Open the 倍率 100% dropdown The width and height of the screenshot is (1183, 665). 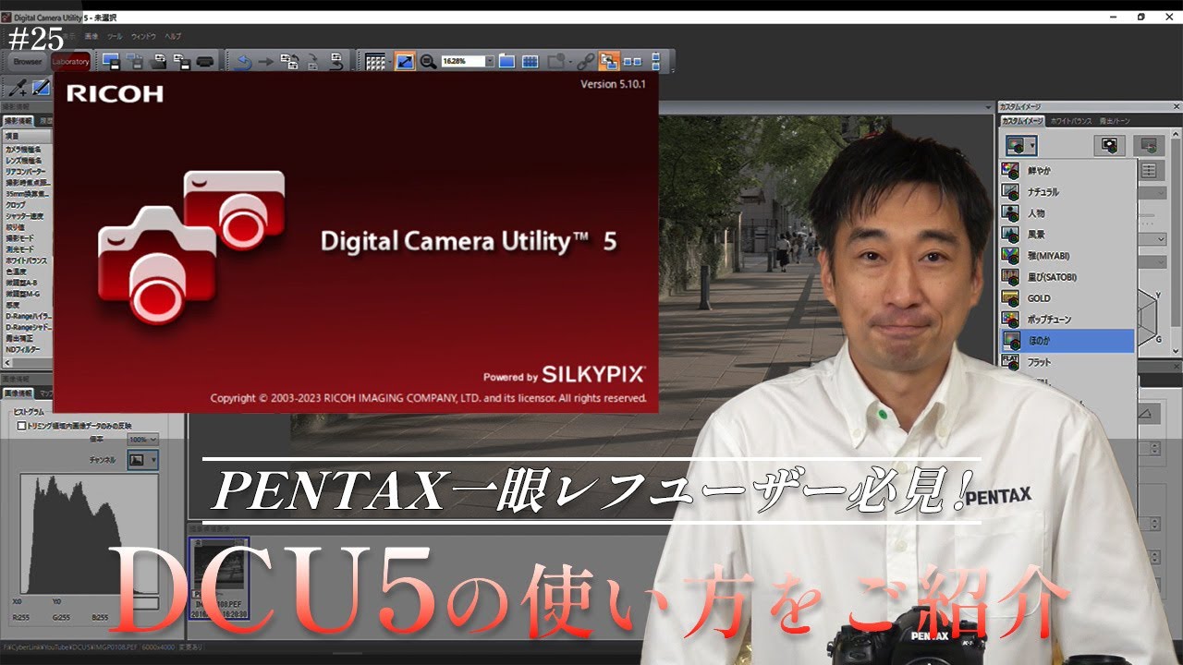click(x=142, y=440)
